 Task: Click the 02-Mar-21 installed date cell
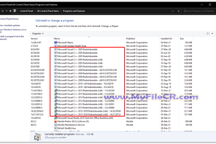pos(166,42)
